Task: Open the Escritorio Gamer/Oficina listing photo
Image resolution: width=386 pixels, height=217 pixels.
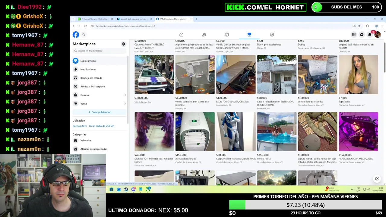Action: [236, 74]
